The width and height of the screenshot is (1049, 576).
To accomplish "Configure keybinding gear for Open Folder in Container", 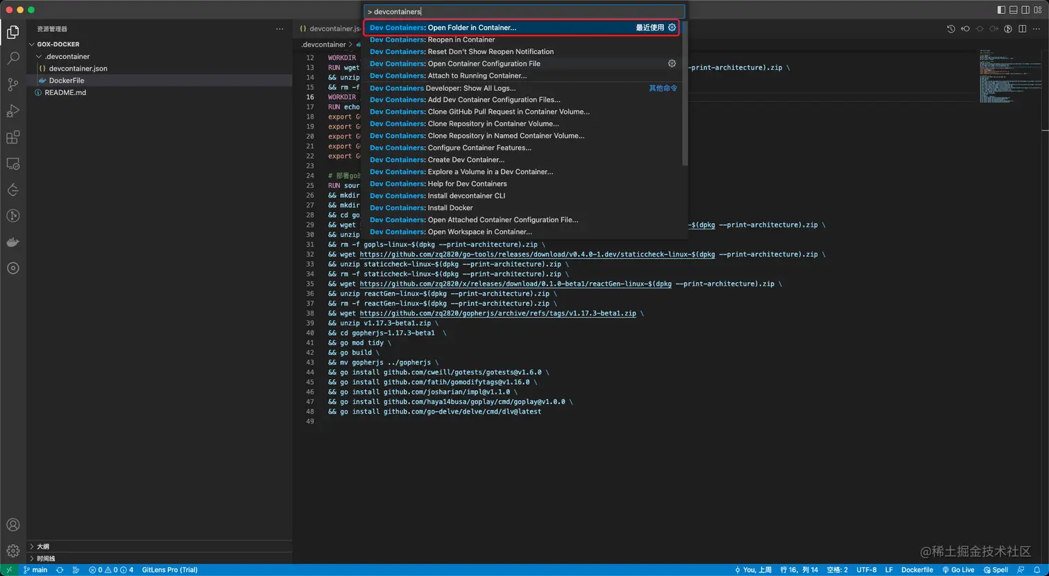I will 672,28.
